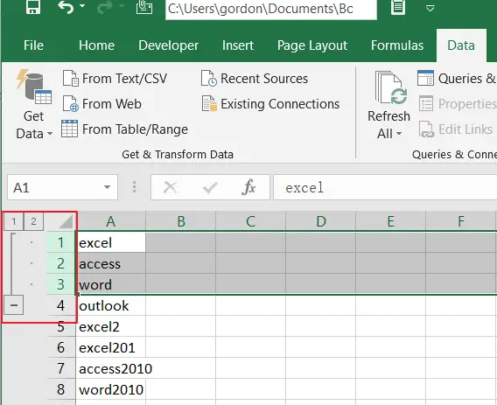Select column D header
This screenshot has width=497, height=405.
coord(321,221)
